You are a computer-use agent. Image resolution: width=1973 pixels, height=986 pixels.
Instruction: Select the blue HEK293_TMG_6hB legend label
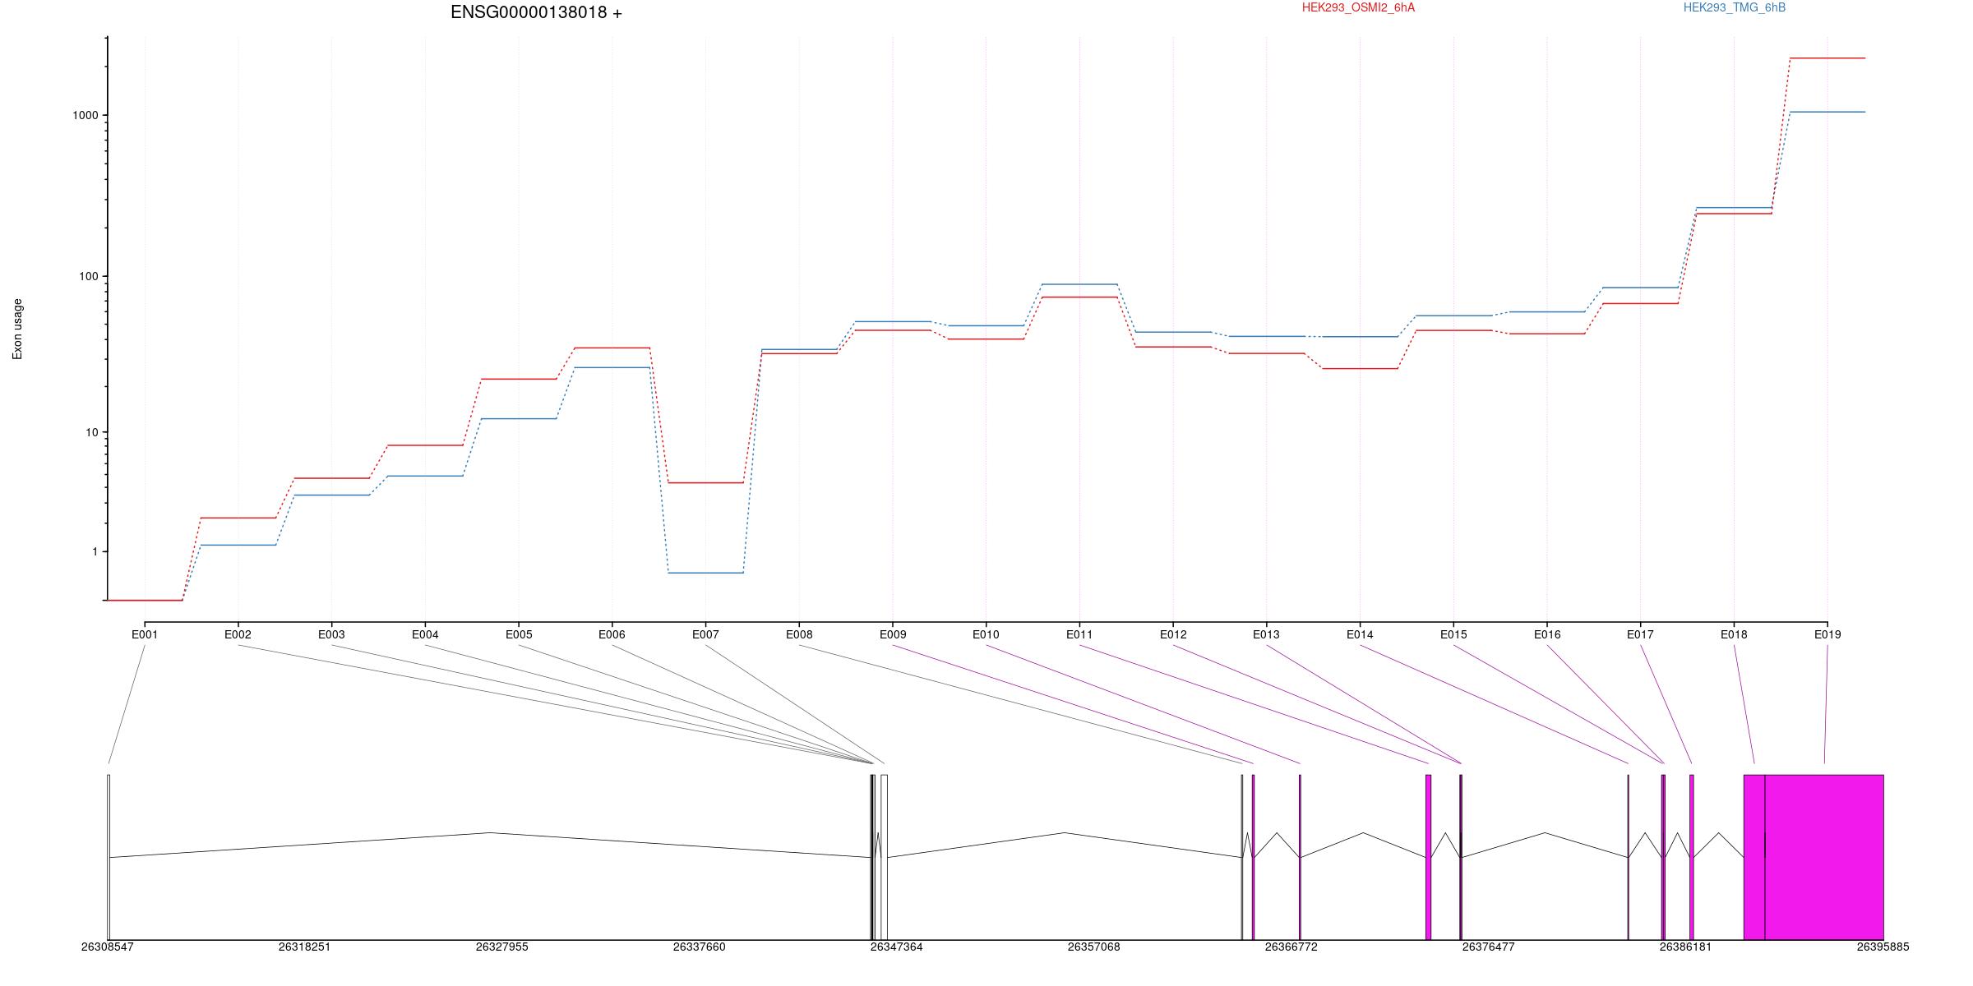tap(1735, 7)
